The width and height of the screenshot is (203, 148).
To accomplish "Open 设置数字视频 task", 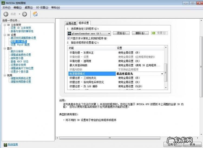I will pos(18,65).
